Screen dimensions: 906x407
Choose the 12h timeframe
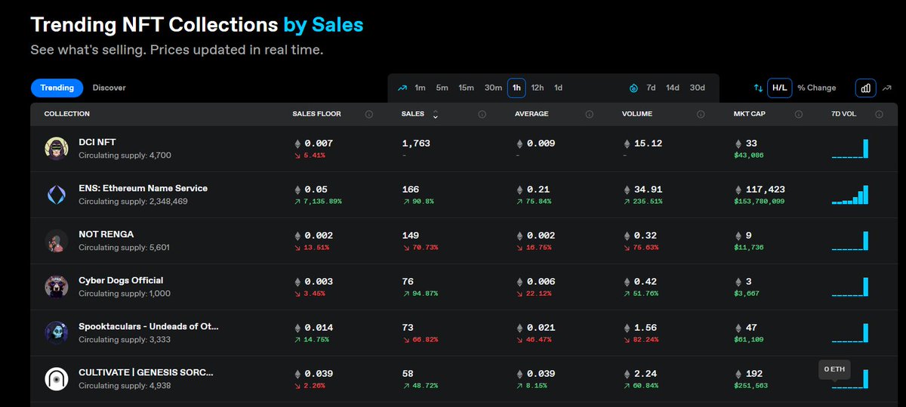[538, 88]
